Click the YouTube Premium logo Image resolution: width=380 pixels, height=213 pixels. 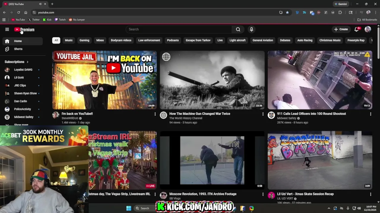[x=24, y=30]
